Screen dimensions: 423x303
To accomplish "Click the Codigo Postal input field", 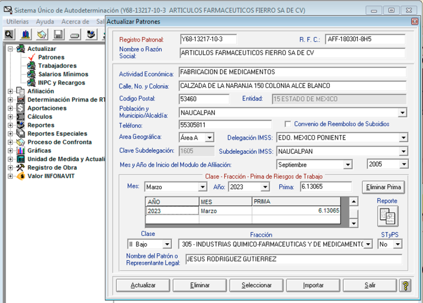I will click(204, 99).
